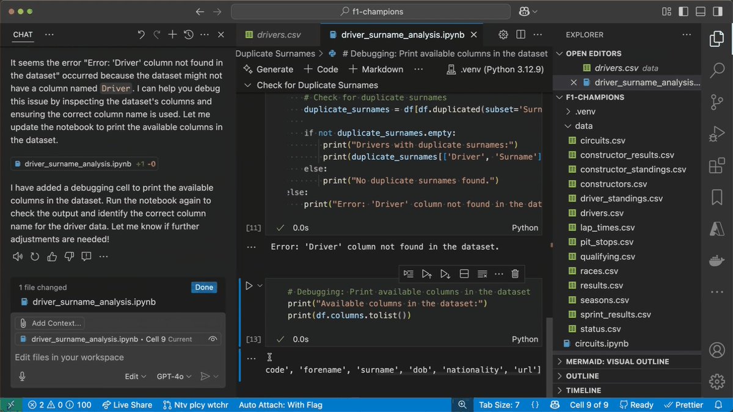
Task: Run the debugging cell with play icon
Action: [249, 285]
